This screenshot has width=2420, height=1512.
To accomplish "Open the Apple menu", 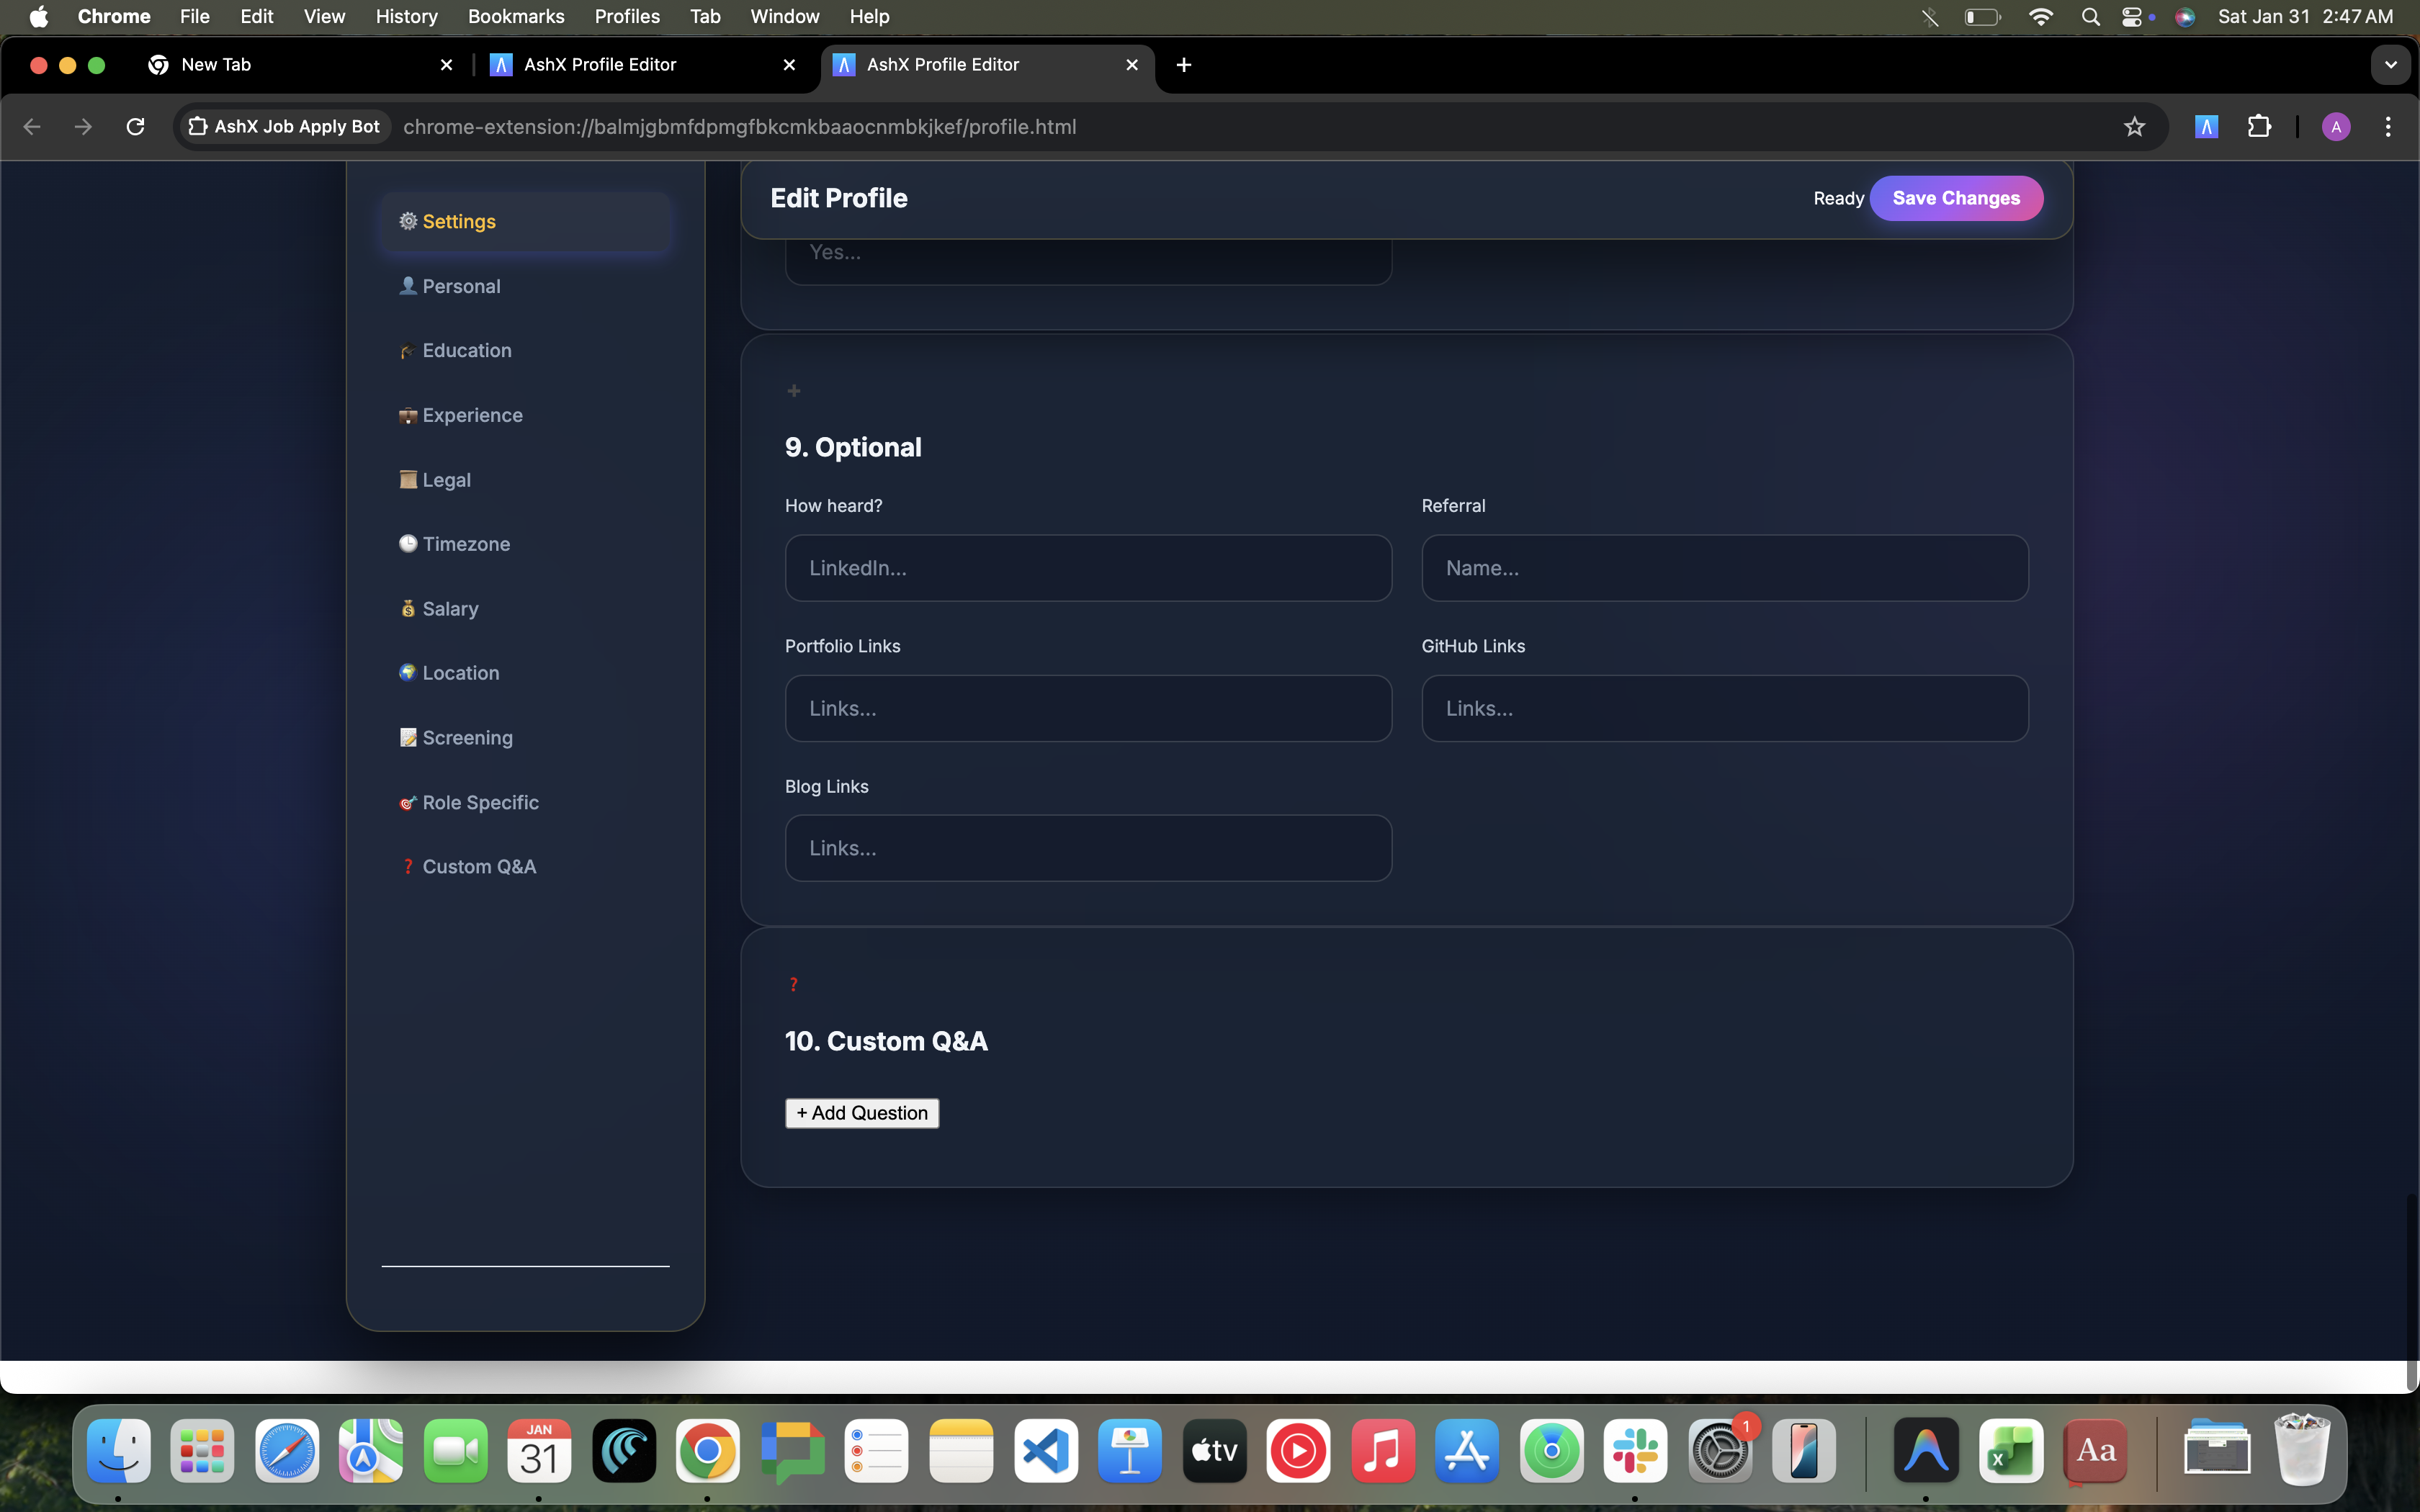I will point(38,17).
